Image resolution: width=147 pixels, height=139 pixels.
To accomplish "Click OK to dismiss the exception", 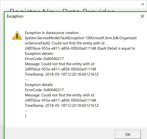I will tap(128, 134).
